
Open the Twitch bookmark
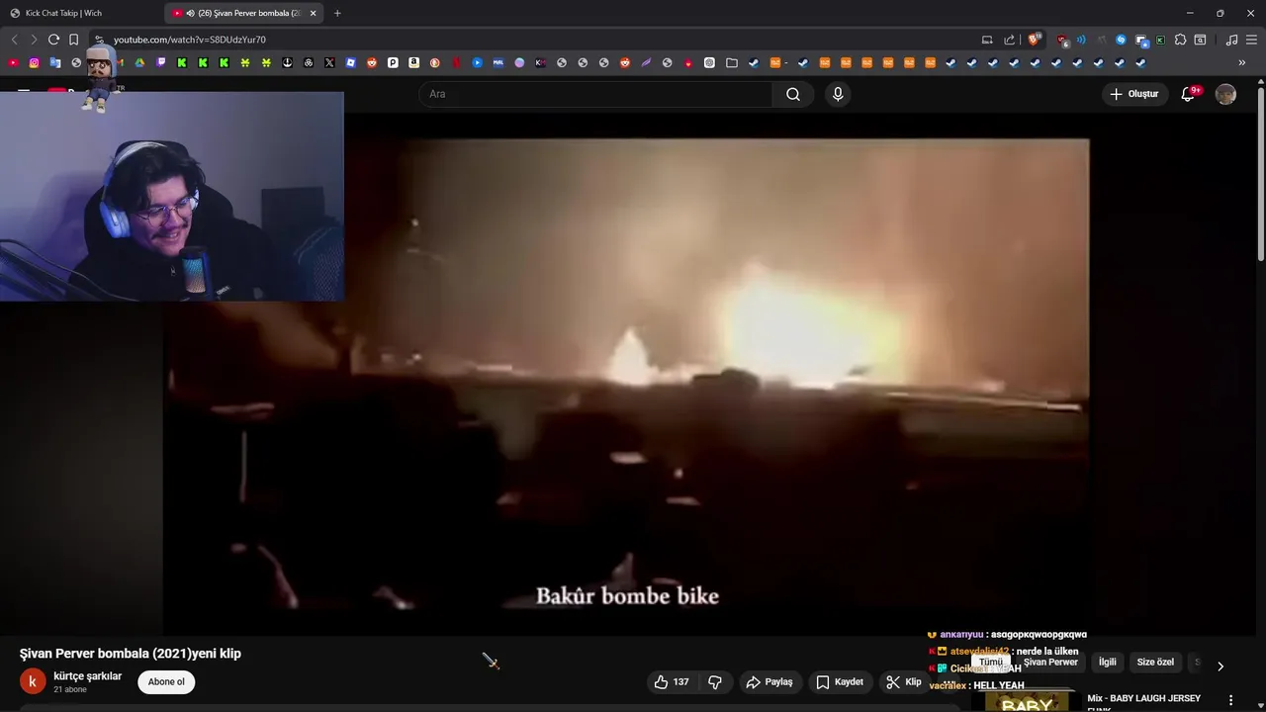161,62
